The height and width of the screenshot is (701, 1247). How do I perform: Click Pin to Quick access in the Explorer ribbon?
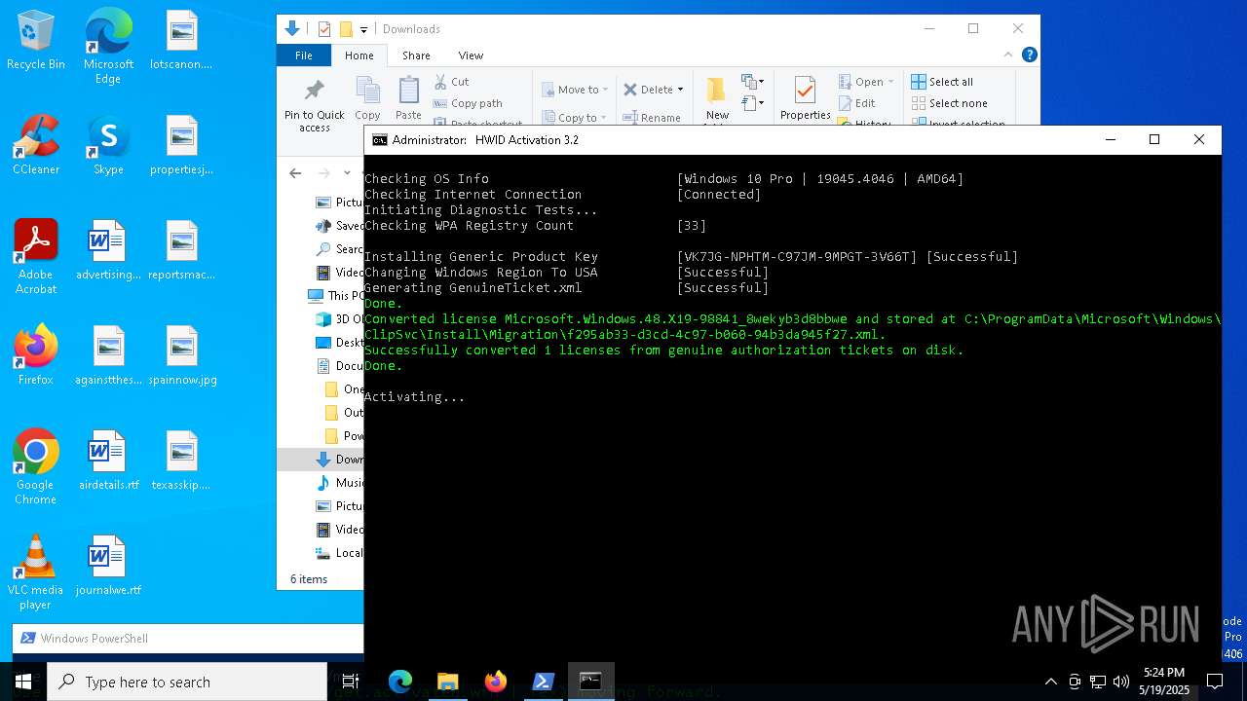coord(314,105)
